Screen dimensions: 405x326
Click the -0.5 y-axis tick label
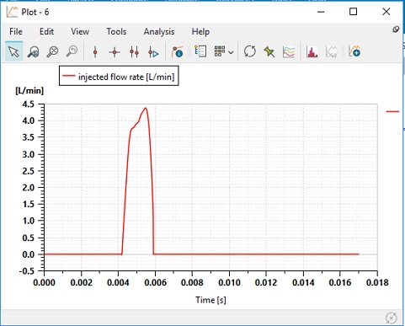pyautogui.click(x=27, y=271)
